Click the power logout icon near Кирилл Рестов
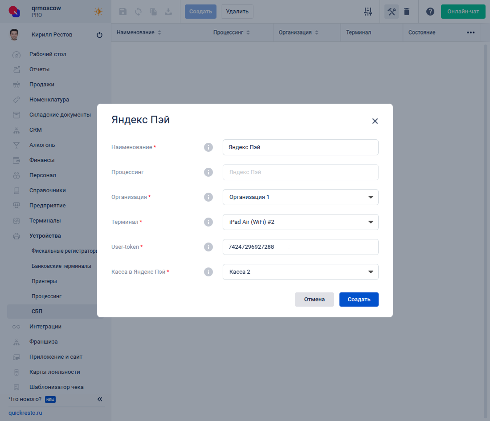This screenshot has height=421, width=490. pyautogui.click(x=99, y=35)
